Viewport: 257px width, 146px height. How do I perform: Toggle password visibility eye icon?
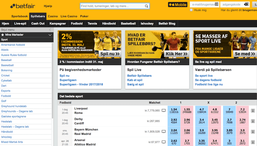[x=246, y=4]
